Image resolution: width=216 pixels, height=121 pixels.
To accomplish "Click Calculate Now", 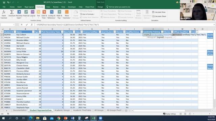I will (x=159, y=12).
